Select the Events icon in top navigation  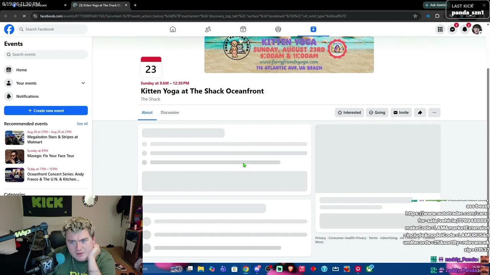click(x=313, y=29)
